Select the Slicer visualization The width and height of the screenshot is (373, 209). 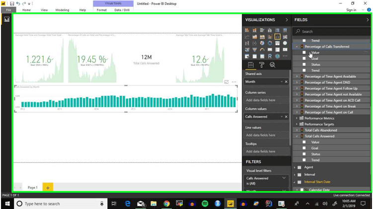pos(247,57)
